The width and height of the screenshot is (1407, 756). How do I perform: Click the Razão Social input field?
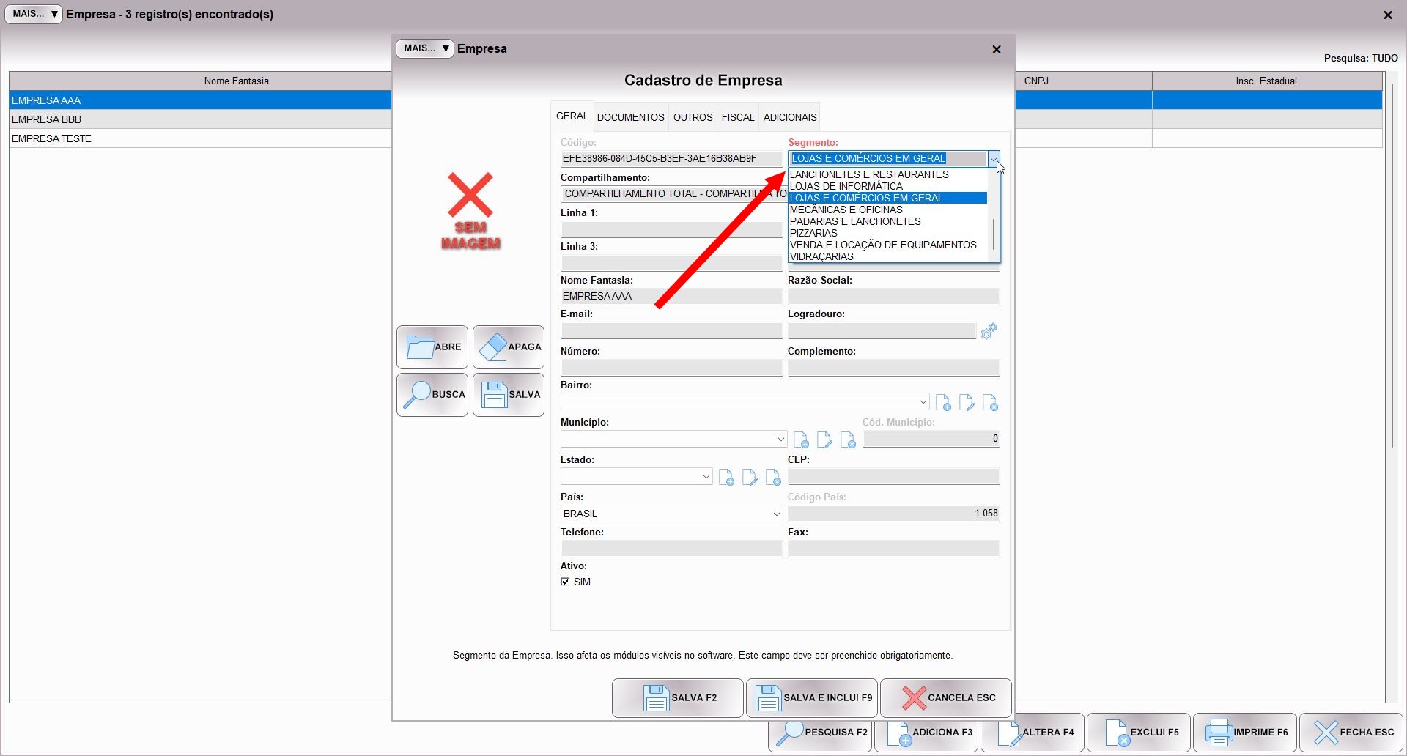point(893,297)
